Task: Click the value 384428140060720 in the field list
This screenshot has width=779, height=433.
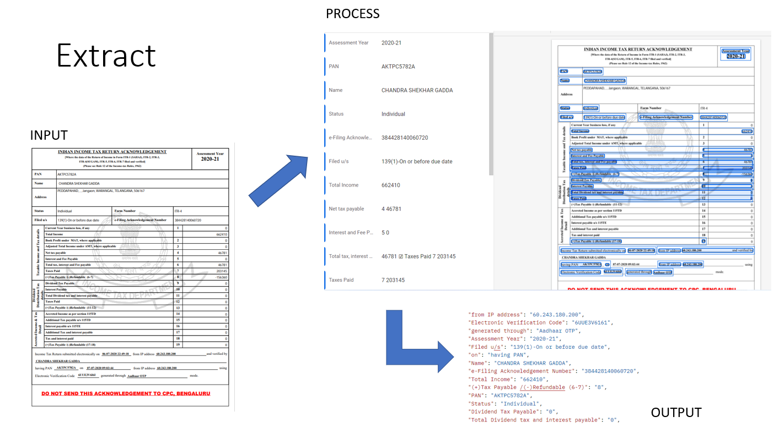Action: click(405, 138)
